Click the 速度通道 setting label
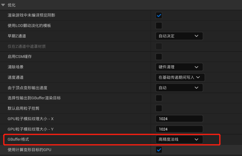The height and width of the screenshot is (156, 242). (16, 77)
